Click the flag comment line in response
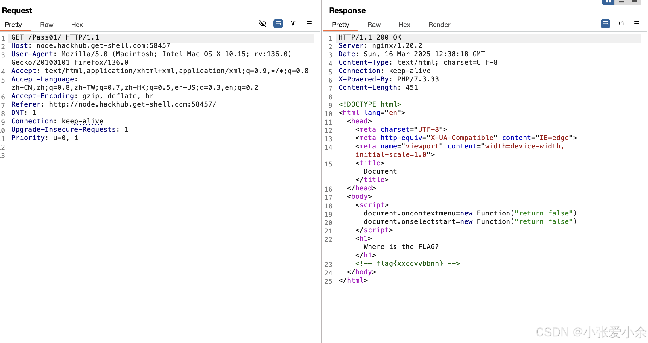Image resolution: width=648 pixels, height=343 pixels. (407, 264)
